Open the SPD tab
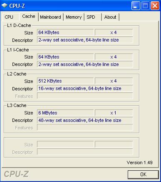Image resolution: width=161 pixels, height=182 pixels. tap(93, 17)
